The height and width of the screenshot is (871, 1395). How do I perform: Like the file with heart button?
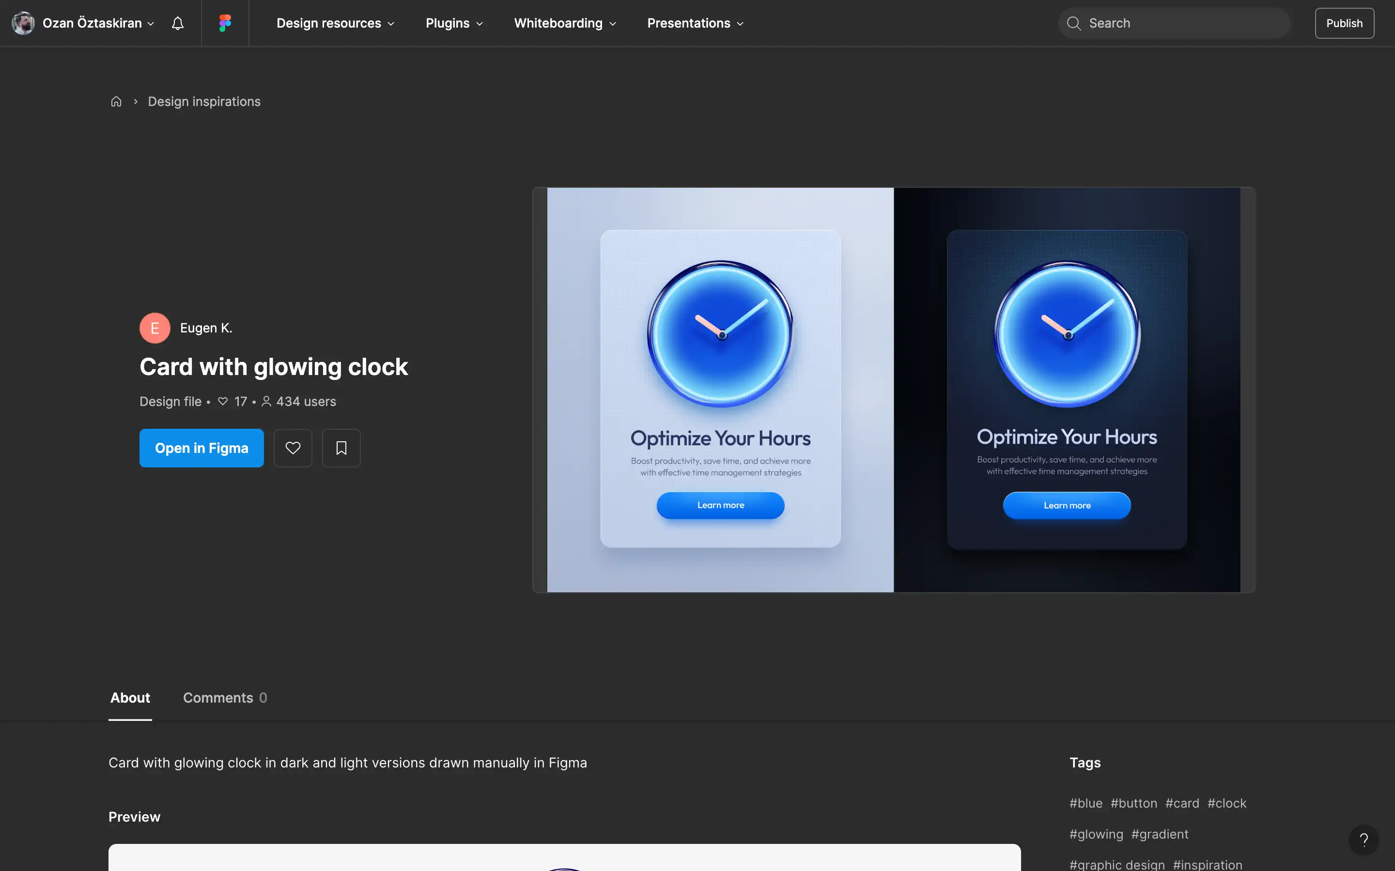pos(293,448)
